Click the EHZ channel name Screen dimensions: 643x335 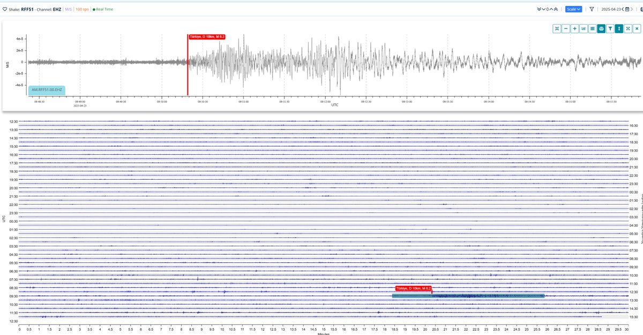(x=57, y=9)
